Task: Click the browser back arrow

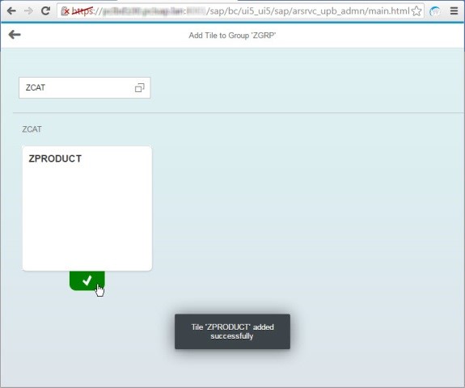Action: (11, 11)
